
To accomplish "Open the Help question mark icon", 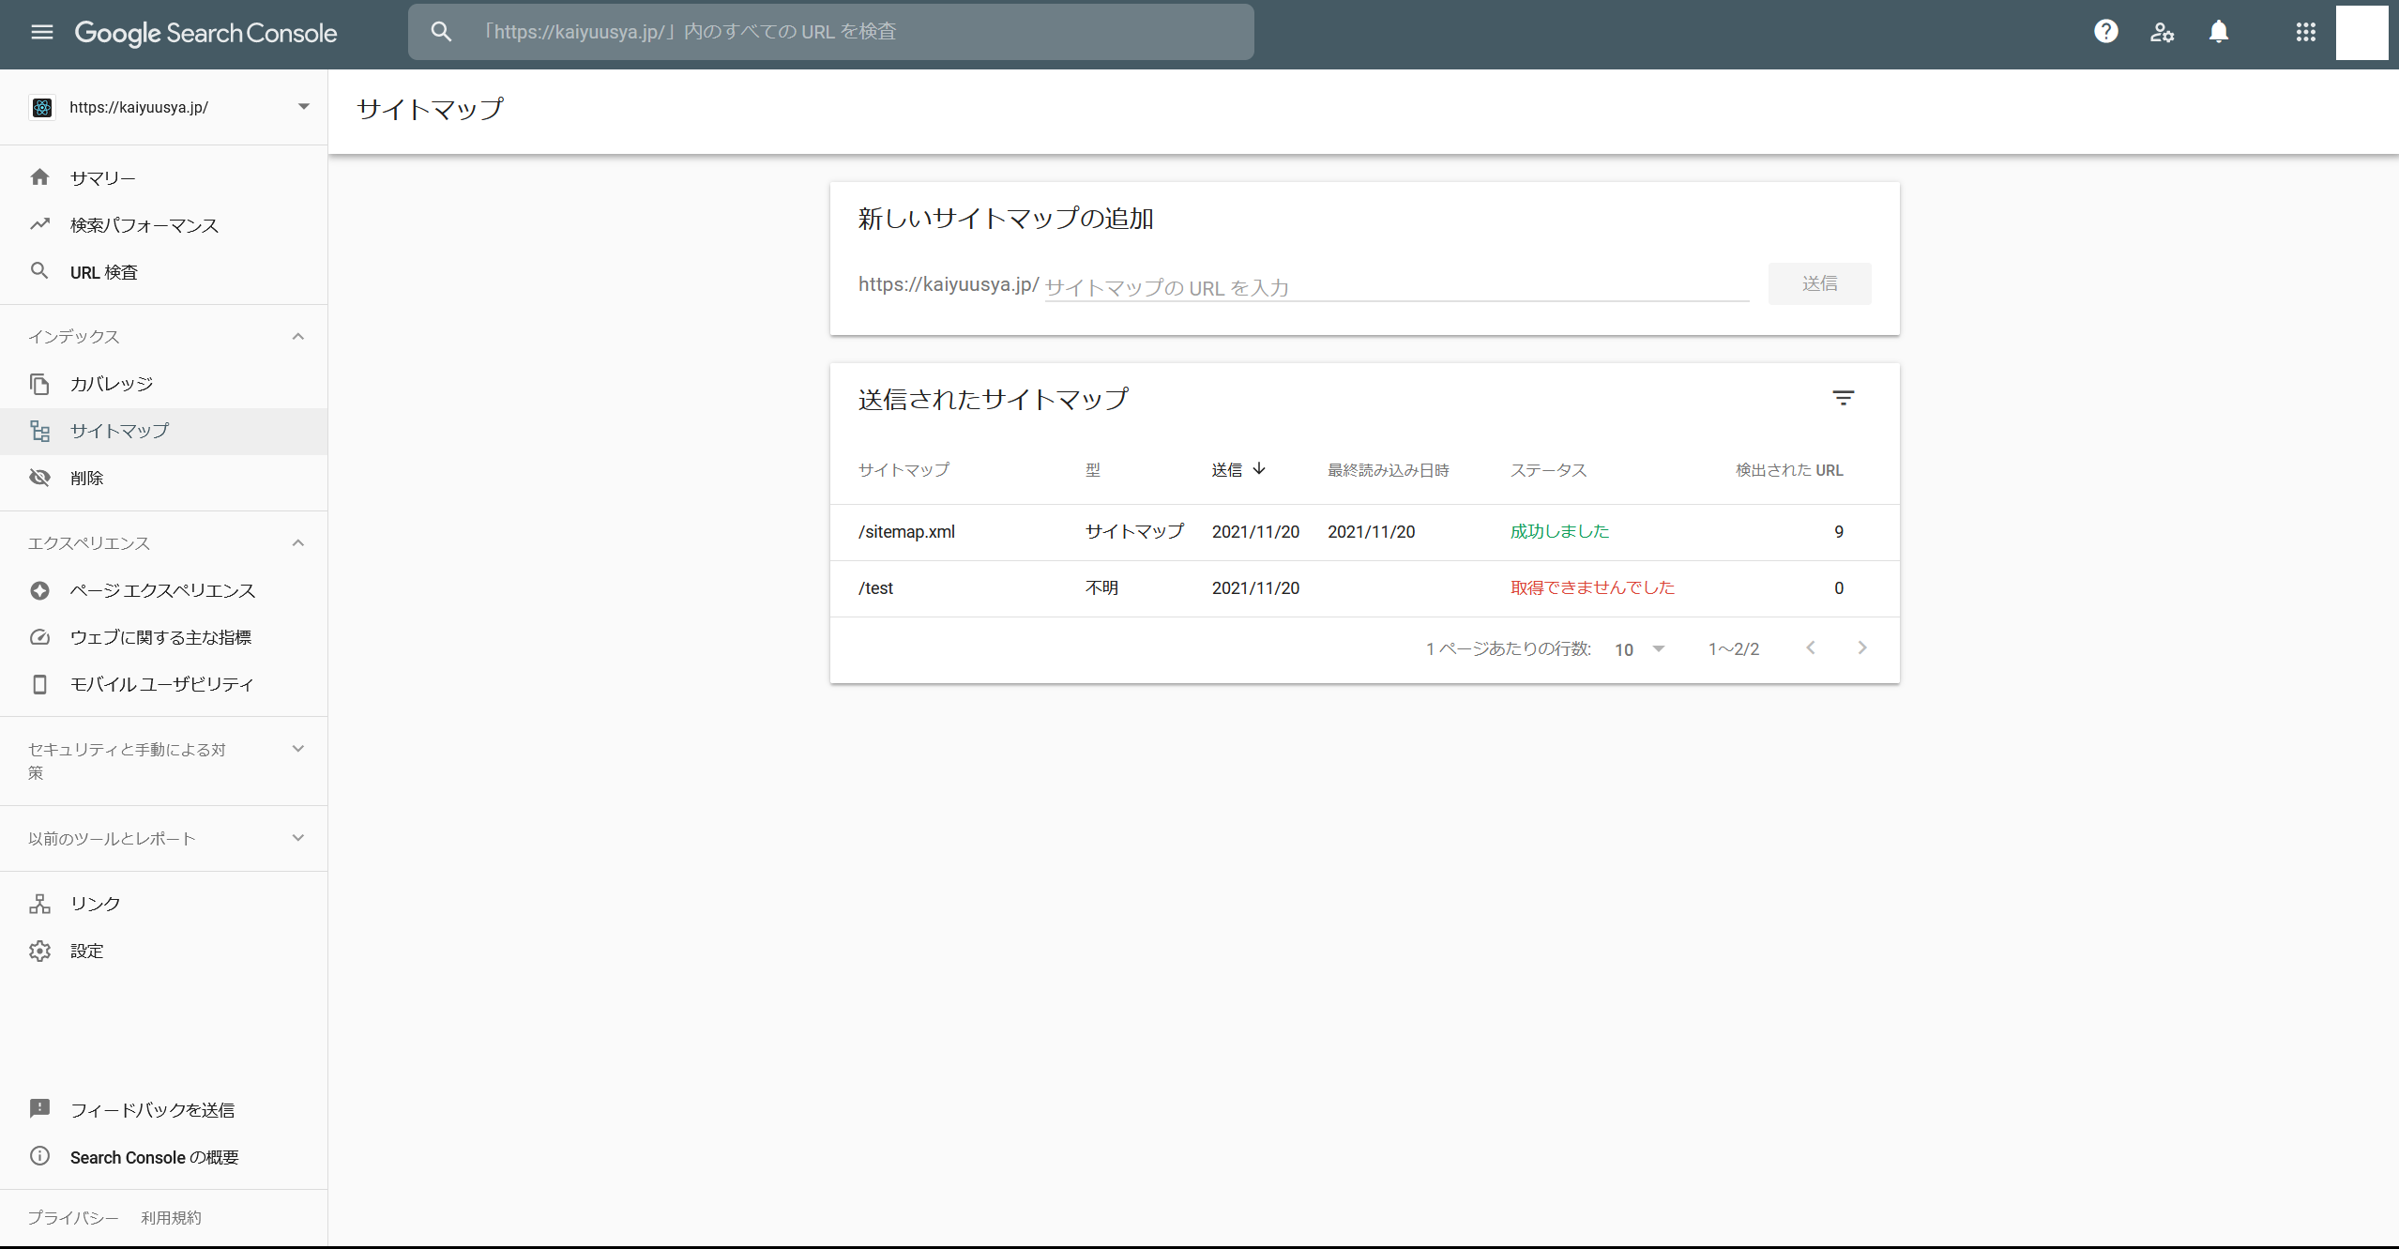I will pos(2105,32).
